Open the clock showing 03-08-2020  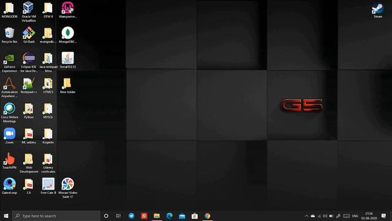(369, 215)
